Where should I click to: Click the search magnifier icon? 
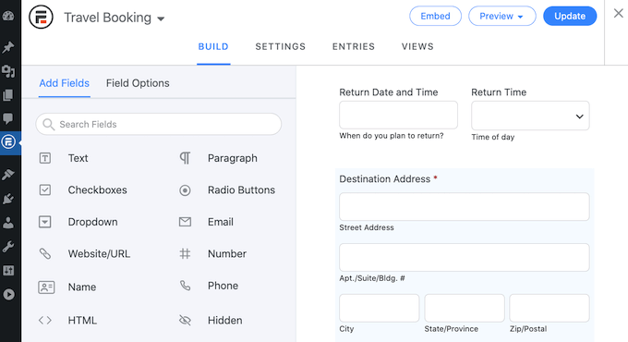pyautogui.click(x=48, y=124)
